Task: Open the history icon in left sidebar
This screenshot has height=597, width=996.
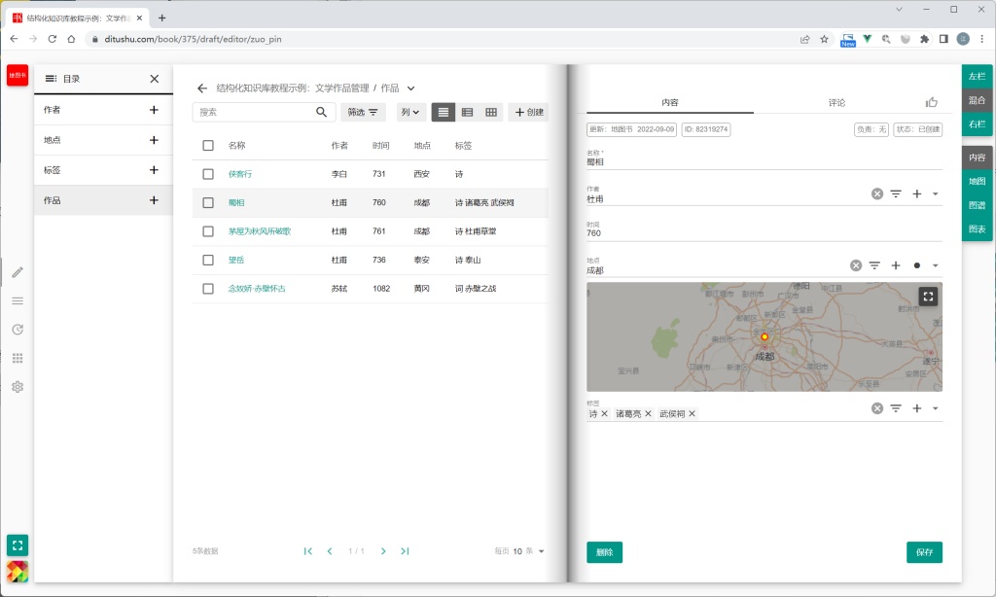Action: pos(18,330)
